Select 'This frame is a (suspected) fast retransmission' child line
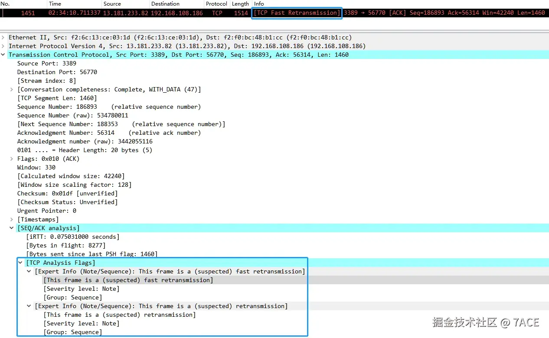 coord(128,280)
